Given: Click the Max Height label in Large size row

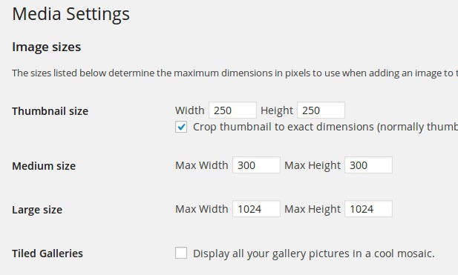Looking at the screenshot, I should (x=313, y=209).
